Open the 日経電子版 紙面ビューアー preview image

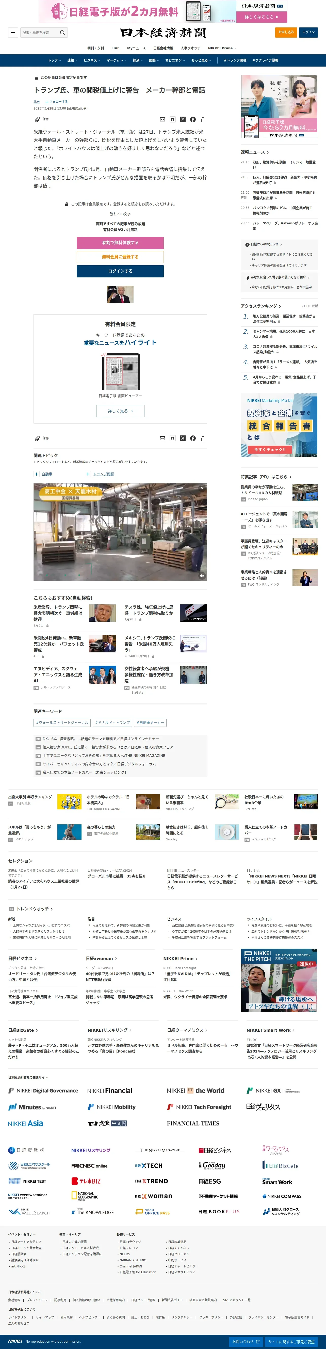tap(120, 371)
